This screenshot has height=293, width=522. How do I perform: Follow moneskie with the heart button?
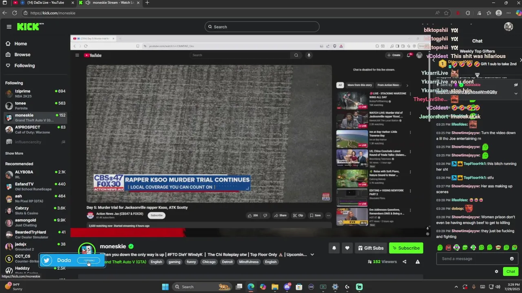pos(347,248)
